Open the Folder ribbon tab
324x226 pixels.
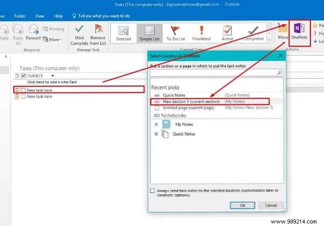point(20,16)
